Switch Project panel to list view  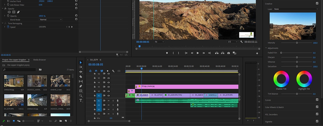coord(9,121)
